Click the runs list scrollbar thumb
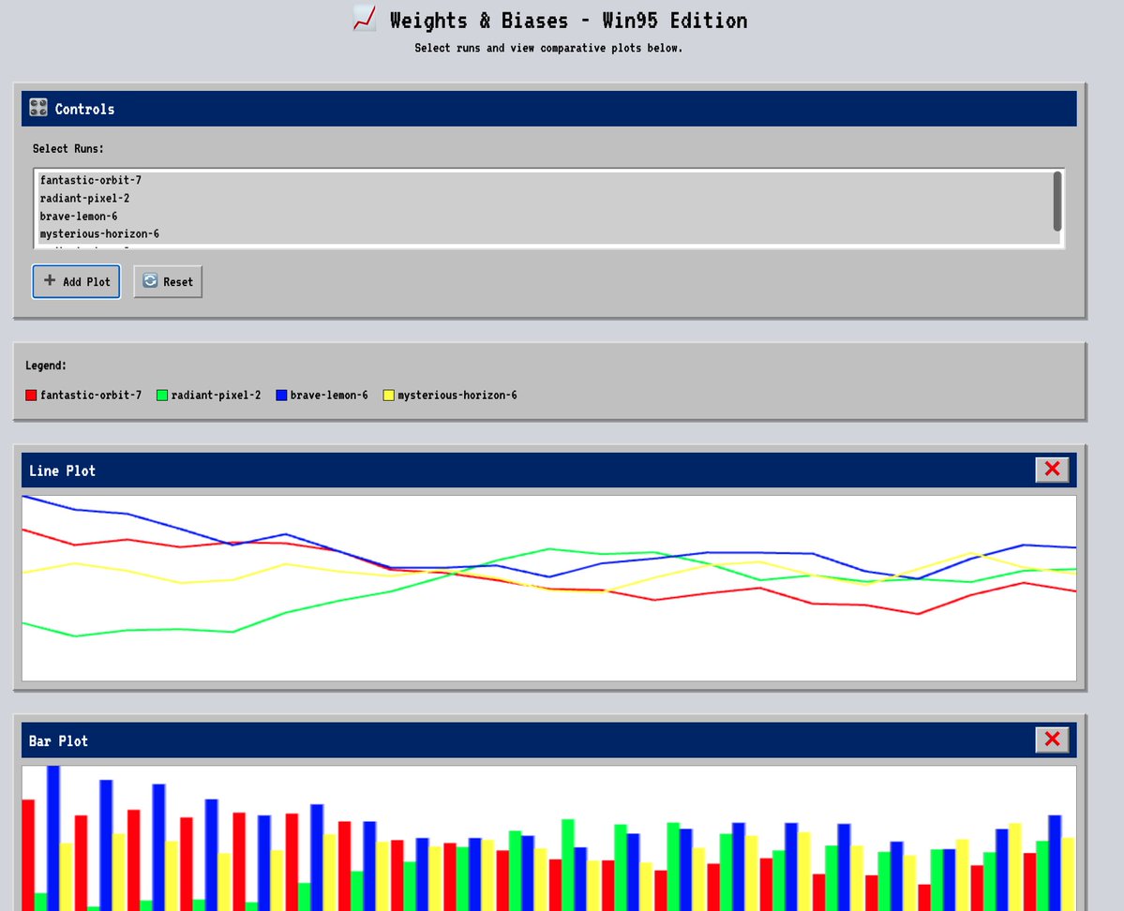This screenshot has width=1124, height=911. click(x=1057, y=201)
